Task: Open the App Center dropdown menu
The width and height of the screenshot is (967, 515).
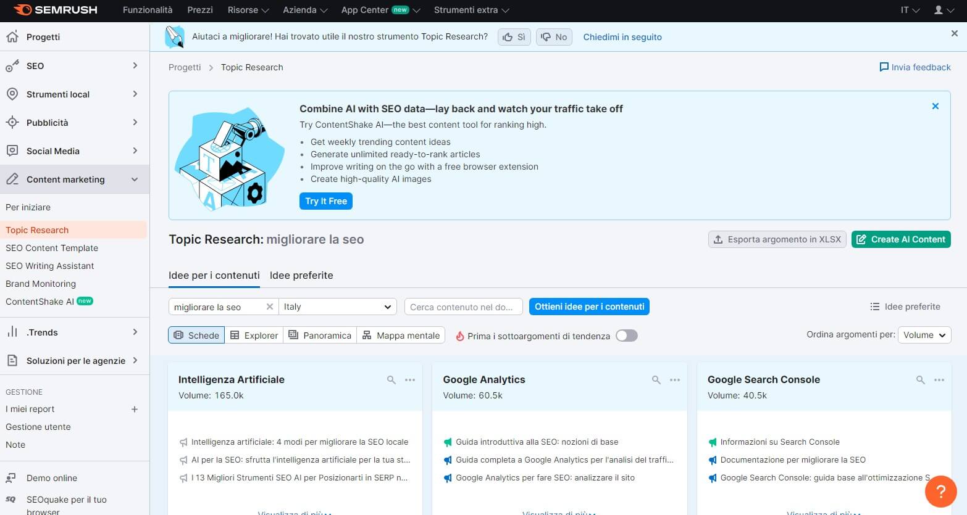Action: (380, 10)
